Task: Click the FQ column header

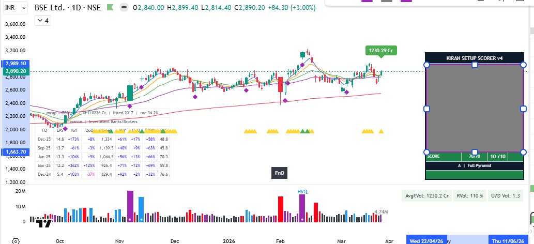Action: [44, 130]
